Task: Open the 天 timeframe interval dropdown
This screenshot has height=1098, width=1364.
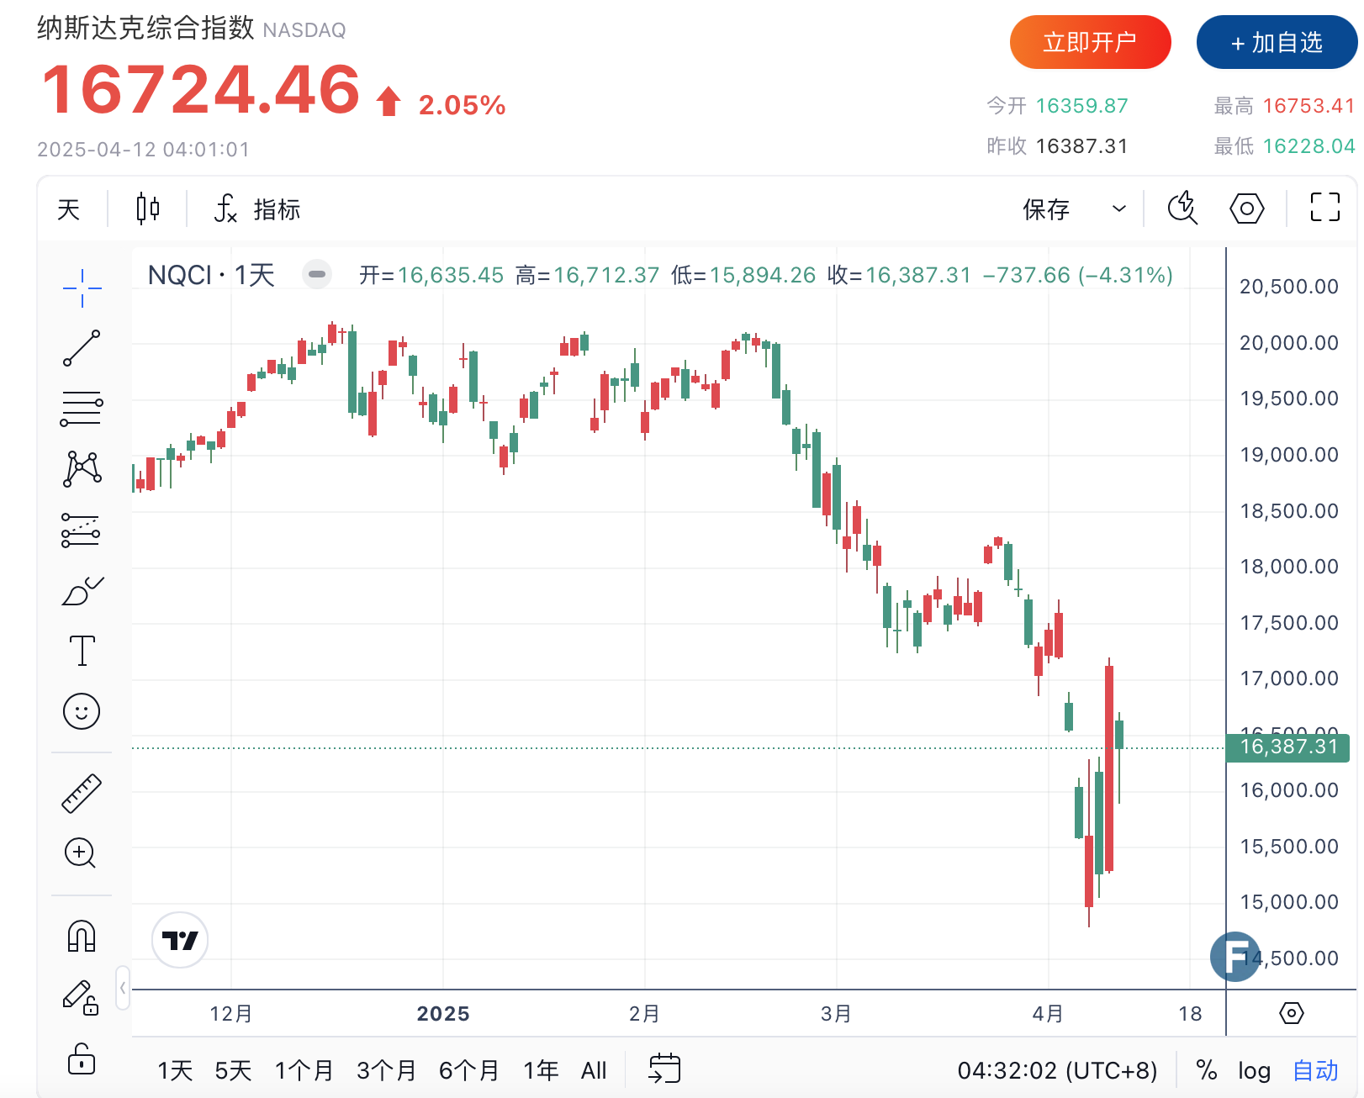Action: [x=69, y=209]
